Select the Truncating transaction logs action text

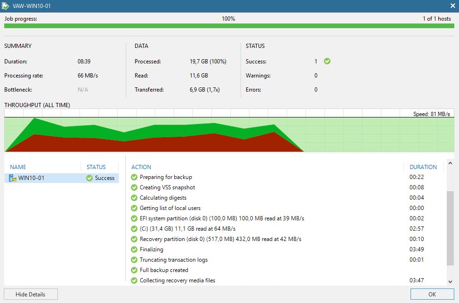[x=174, y=260]
